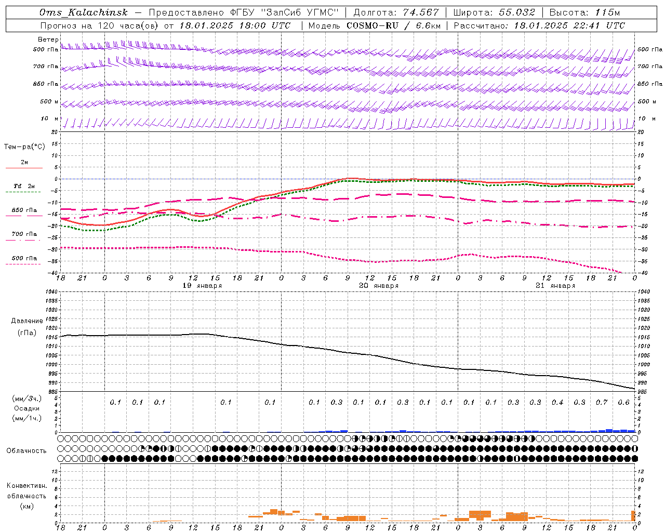665x532 pixels.
Task: Click the '(мм/3ч.)' precipitation unit label
Action: tap(27, 398)
